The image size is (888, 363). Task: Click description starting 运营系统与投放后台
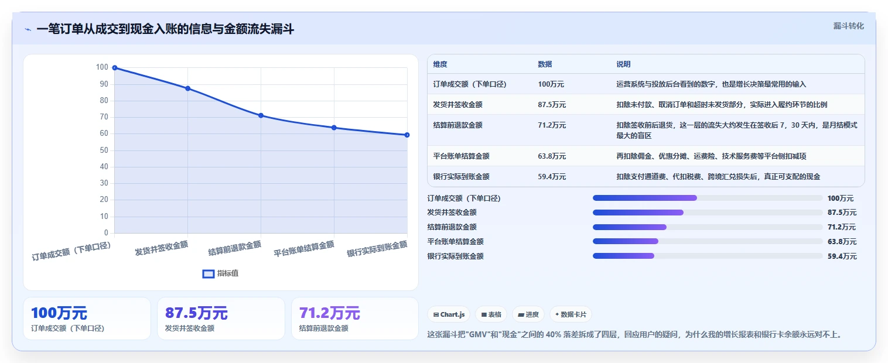[711, 84]
